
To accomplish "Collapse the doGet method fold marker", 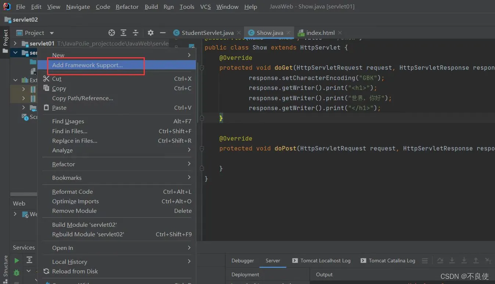I will (202, 68).
